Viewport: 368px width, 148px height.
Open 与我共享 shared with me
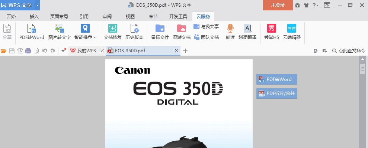206,27
